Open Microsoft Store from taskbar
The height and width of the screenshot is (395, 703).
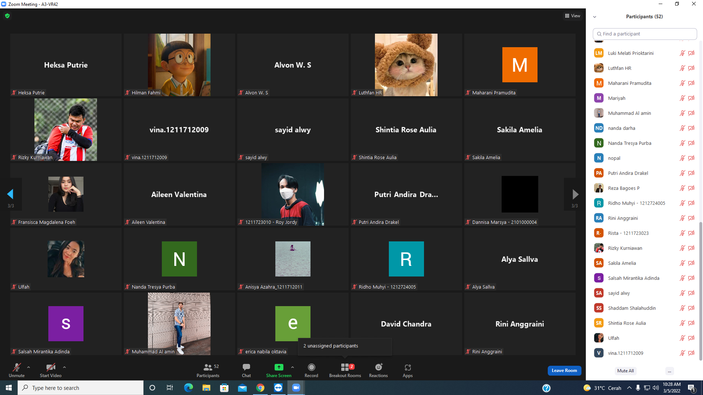click(224, 388)
